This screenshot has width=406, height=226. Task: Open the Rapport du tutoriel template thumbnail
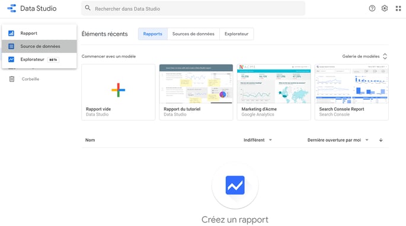click(x=196, y=84)
